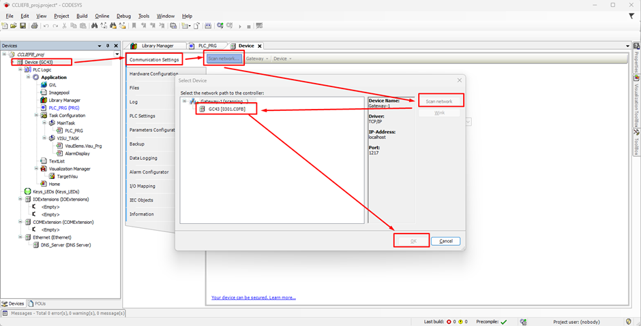
Task: Click the New Project toolbar icon
Action: click(x=5, y=26)
